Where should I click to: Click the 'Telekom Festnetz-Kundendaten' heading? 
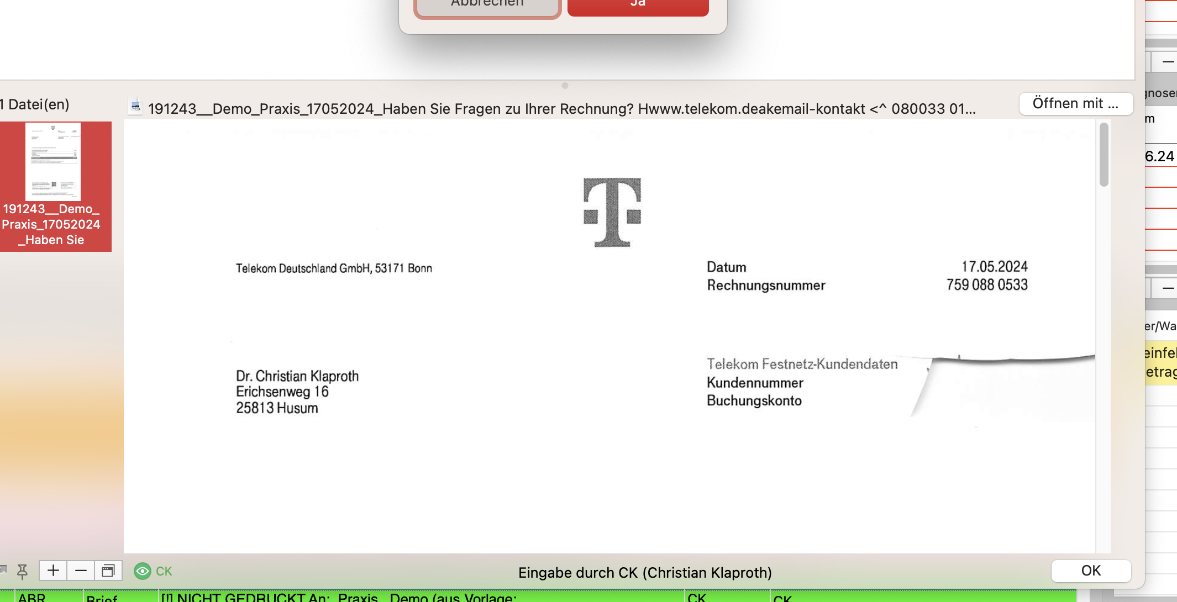pyautogui.click(x=802, y=364)
